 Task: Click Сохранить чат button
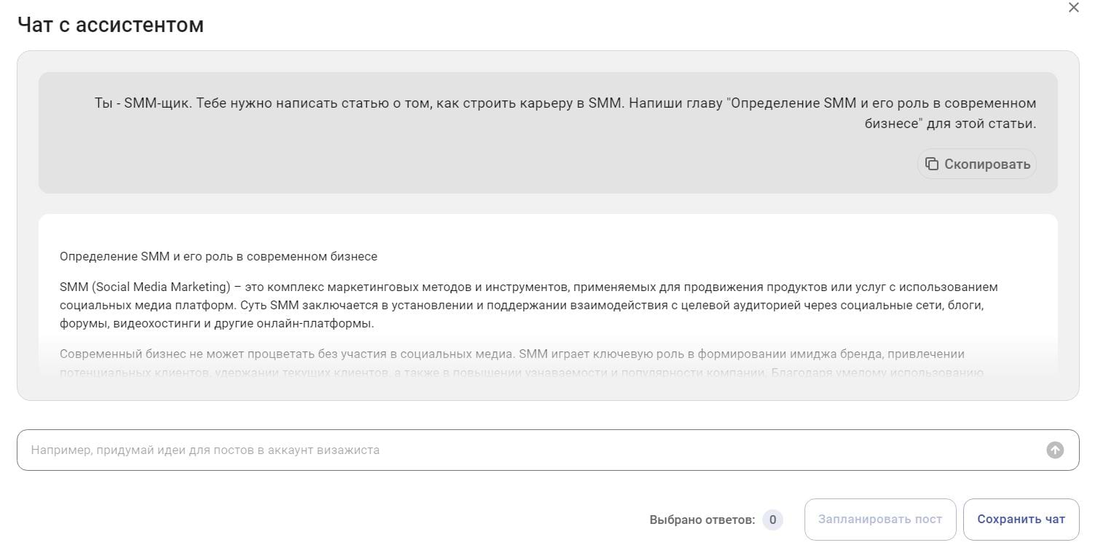click(1021, 520)
